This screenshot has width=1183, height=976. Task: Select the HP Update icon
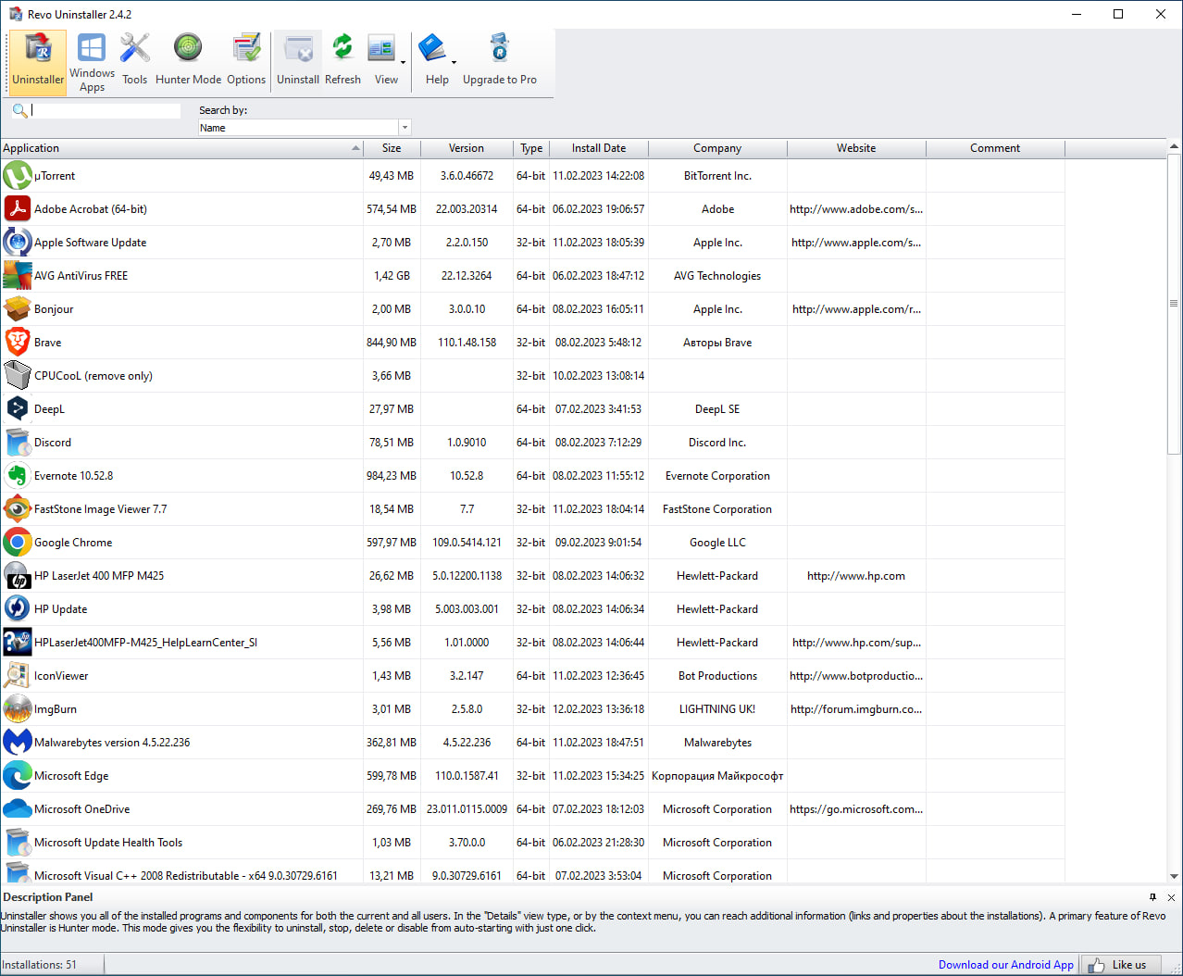tap(17, 608)
